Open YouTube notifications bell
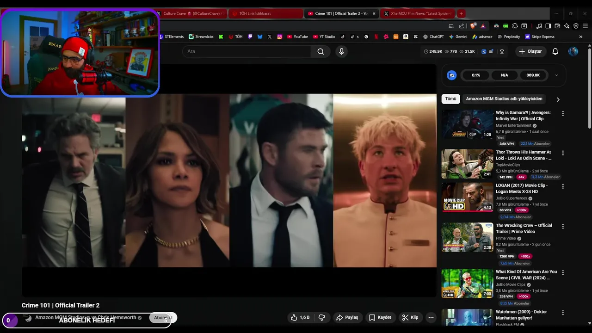Viewport: 592px width, 333px height. 555,51
